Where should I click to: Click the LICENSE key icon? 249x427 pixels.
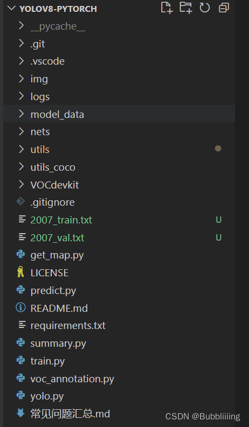(20, 272)
